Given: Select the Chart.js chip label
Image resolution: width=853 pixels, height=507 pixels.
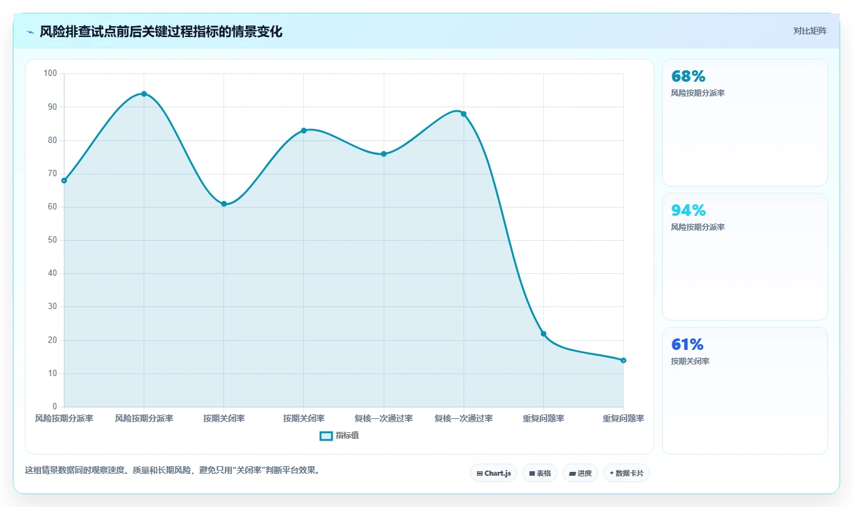Looking at the screenshot, I should (498, 474).
